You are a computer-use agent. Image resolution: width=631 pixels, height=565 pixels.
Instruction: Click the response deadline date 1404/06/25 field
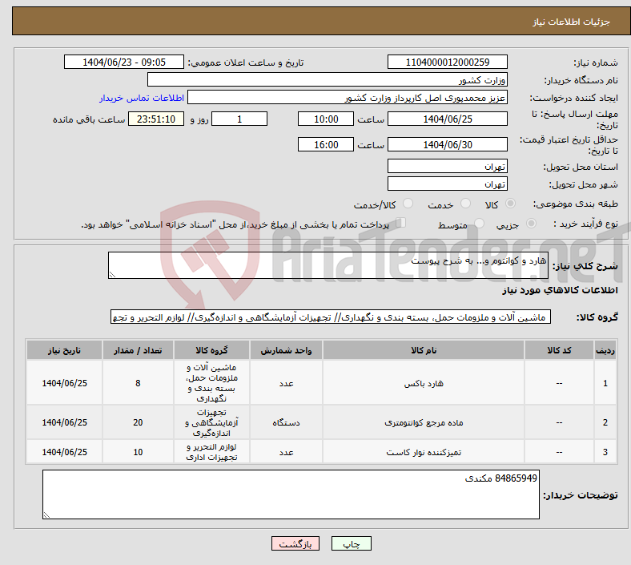[x=447, y=119]
